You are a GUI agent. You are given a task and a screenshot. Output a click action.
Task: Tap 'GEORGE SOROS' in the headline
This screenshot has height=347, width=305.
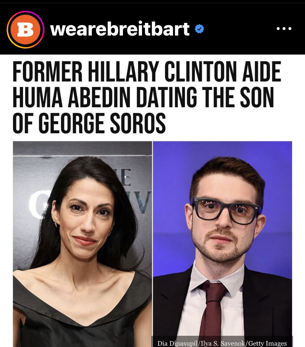point(102,123)
